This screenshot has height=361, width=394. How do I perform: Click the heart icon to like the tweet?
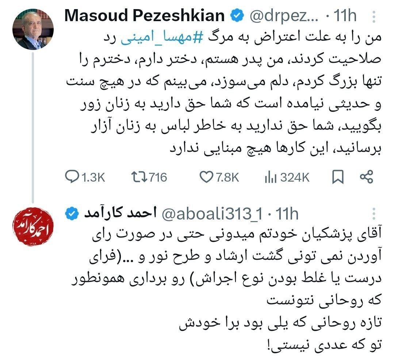coord(206,176)
